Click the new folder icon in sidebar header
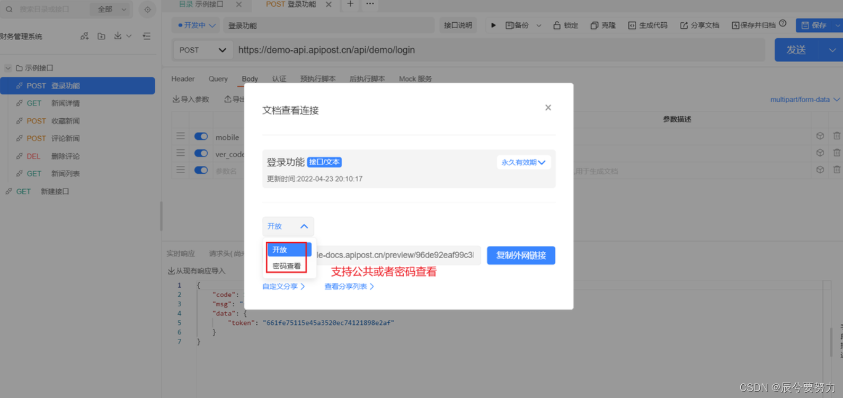The image size is (843, 398). click(101, 36)
